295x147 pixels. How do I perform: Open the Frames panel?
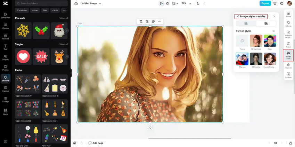pos(6,89)
